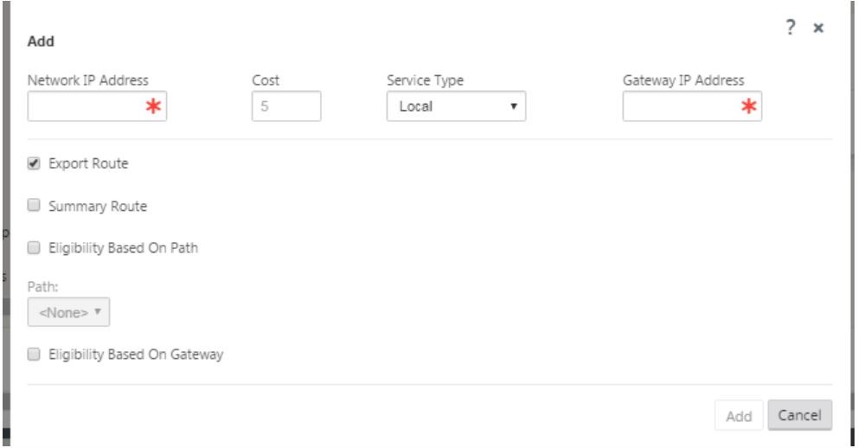Cancel the route dialog
Viewport: 858px width, 448px height.
pyautogui.click(x=799, y=414)
